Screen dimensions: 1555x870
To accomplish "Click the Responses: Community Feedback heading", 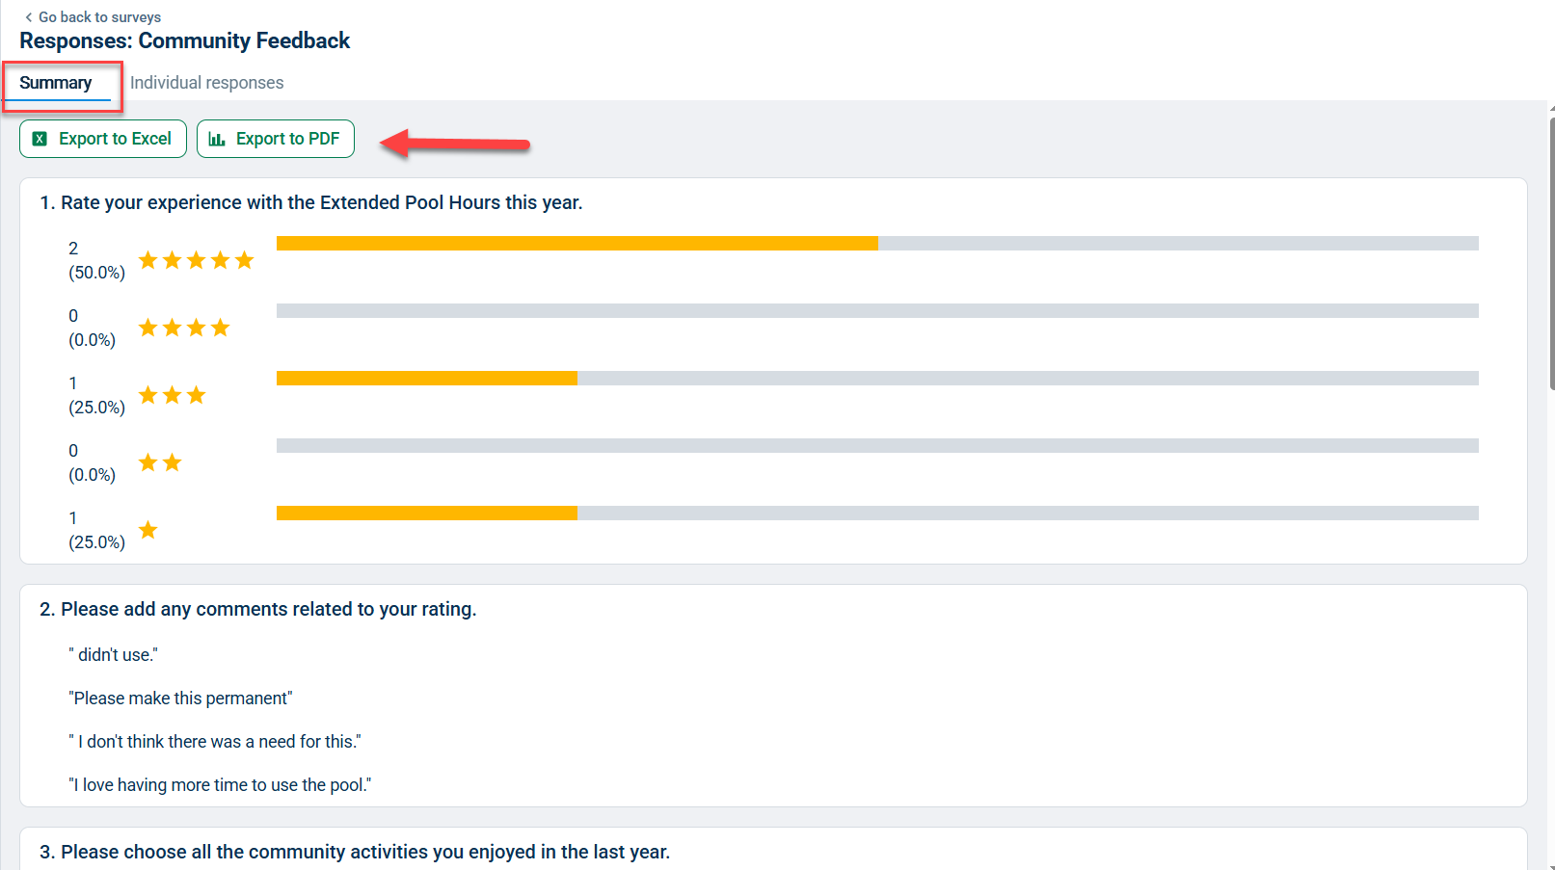I will 184,40.
